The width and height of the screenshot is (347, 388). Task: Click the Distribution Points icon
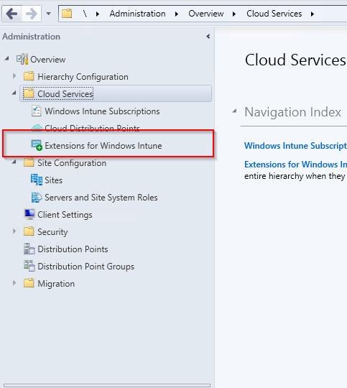click(29, 249)
